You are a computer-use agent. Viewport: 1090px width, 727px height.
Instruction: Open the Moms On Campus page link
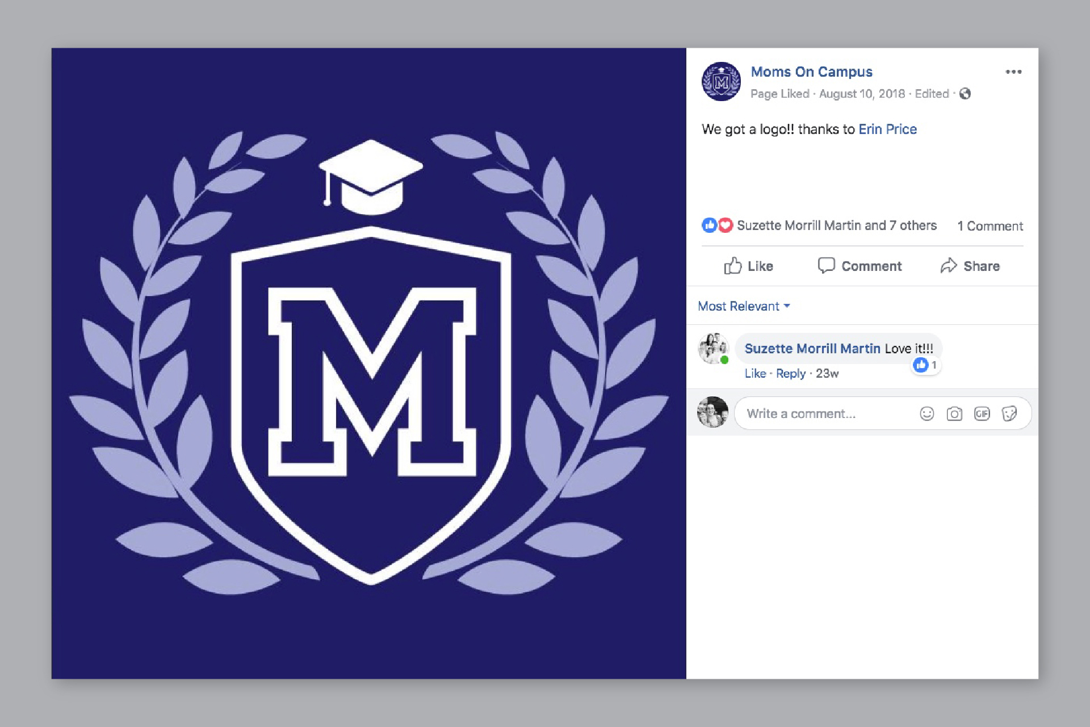coord(811,72)
